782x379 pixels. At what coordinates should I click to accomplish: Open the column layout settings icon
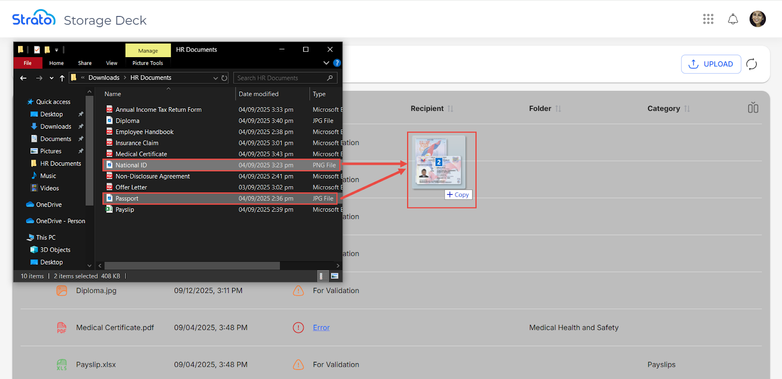point(753,108)
